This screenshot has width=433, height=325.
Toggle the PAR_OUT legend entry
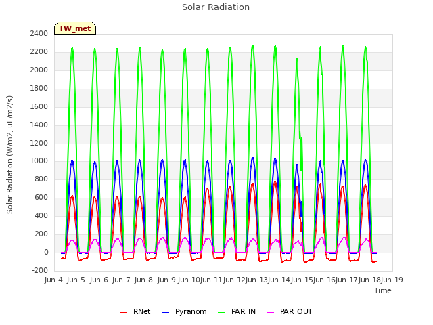point(290,311)
